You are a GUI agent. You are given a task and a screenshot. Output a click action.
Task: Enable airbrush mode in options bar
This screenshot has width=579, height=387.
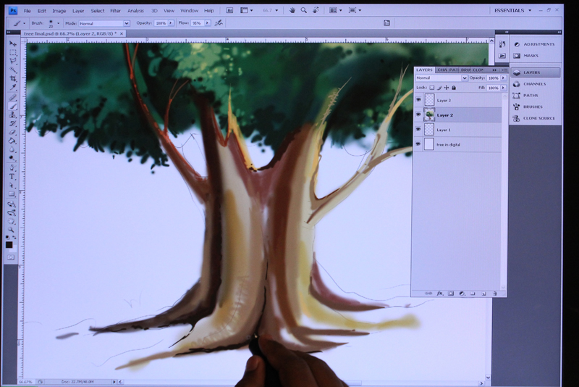pyautogui.click(x=219, y=23)
